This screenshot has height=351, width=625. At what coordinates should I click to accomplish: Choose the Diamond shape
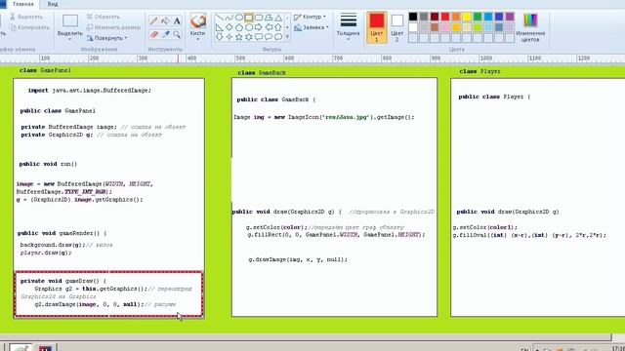pyautogui.click(x=229, y=27)
